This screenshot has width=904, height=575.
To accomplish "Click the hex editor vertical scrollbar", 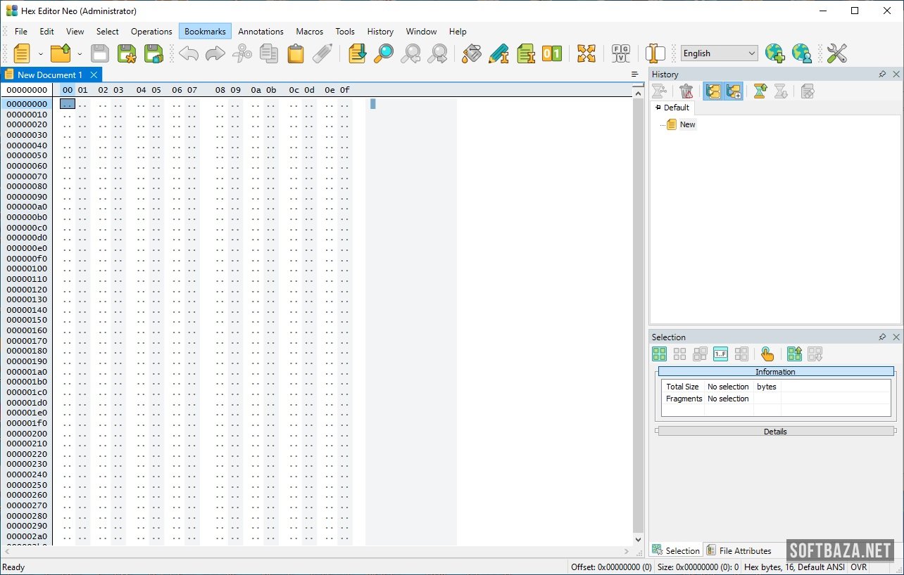I will 639,316.
